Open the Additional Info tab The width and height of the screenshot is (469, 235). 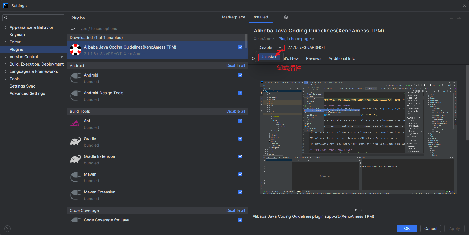coord(342,58)
